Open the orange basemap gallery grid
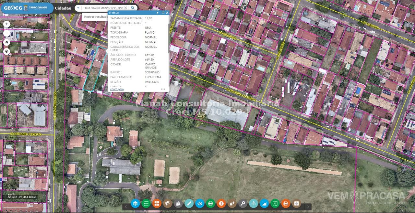This screenshot has width=415, height=213. [x=157, y=203]
